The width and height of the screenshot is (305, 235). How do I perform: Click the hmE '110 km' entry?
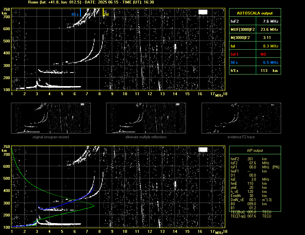[249, 183]
